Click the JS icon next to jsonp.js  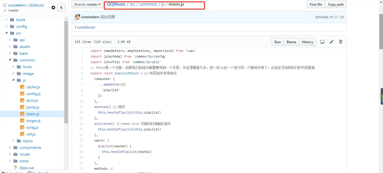click(22, 107)
